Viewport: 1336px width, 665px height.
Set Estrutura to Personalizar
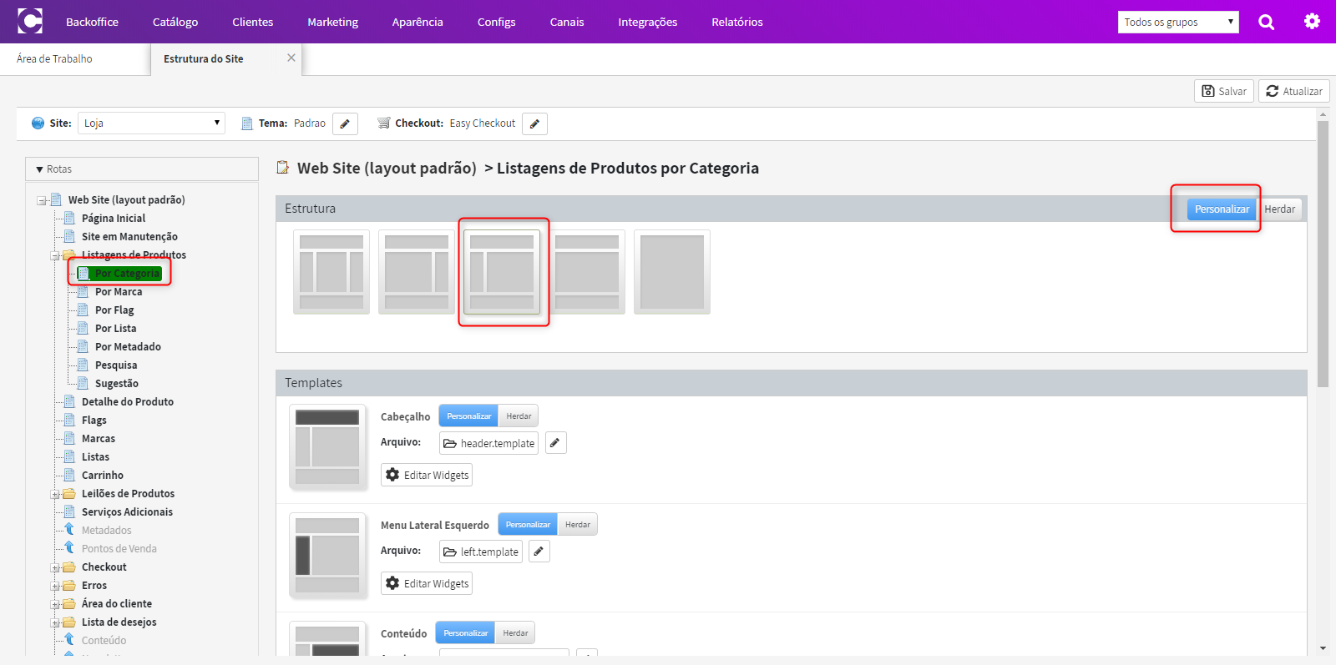[x=1222, y=209]
